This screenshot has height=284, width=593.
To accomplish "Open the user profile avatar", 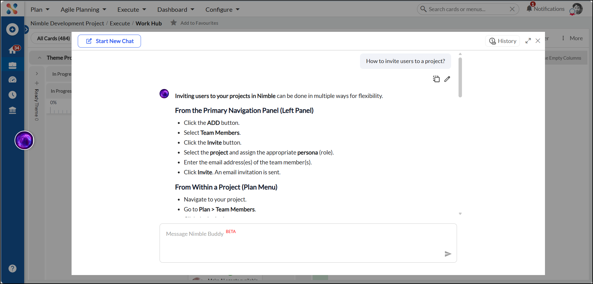I will (x=577, y=9).
